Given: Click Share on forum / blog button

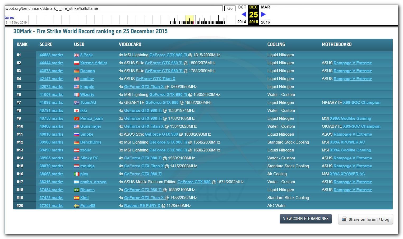Looking at the screenshot, I should pos(365,219).
